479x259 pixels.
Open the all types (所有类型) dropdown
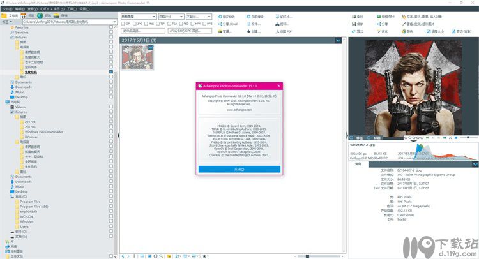point(139,17)
